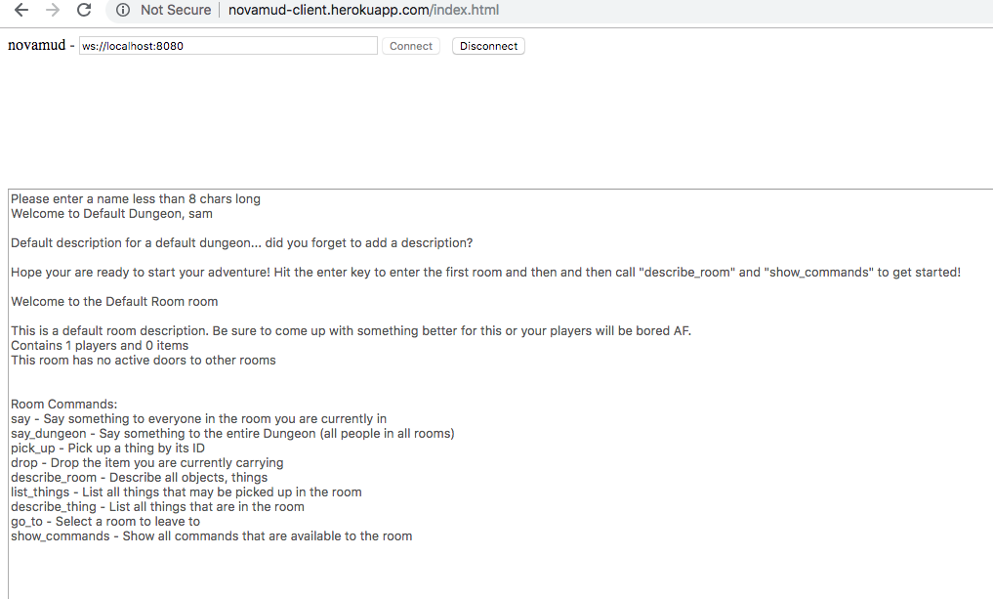The width and height of the screenshot is (993, 599).
Task: Click the browser forward arrow
Action: click(x=53, y=10)
